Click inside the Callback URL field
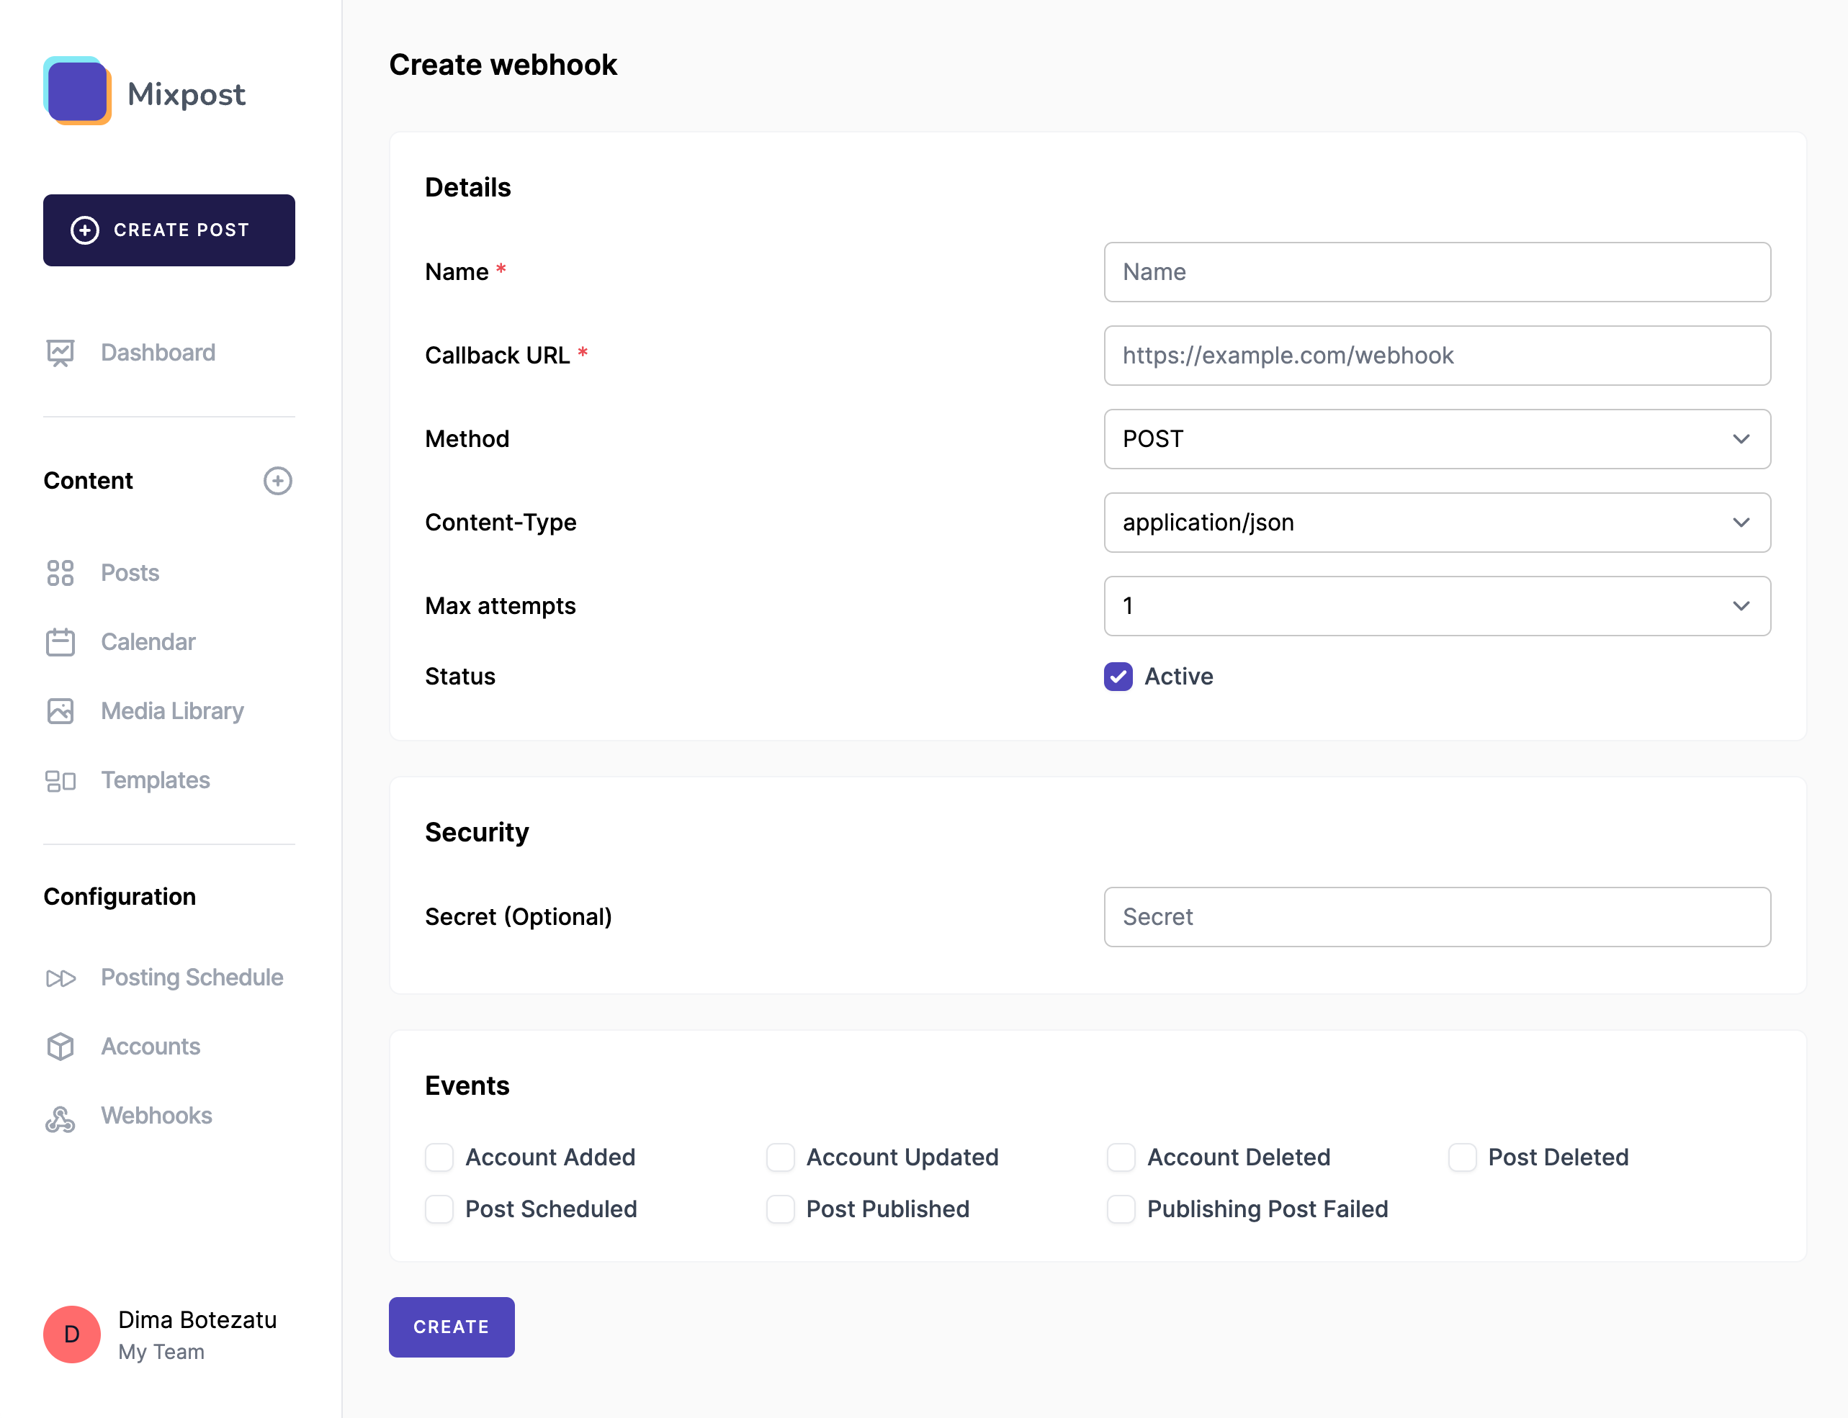Screen dimensions: 1848x1418 1437,356
